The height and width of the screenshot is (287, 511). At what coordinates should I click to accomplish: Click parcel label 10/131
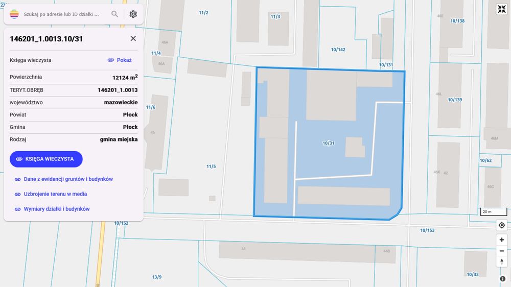tap(385, 65)
